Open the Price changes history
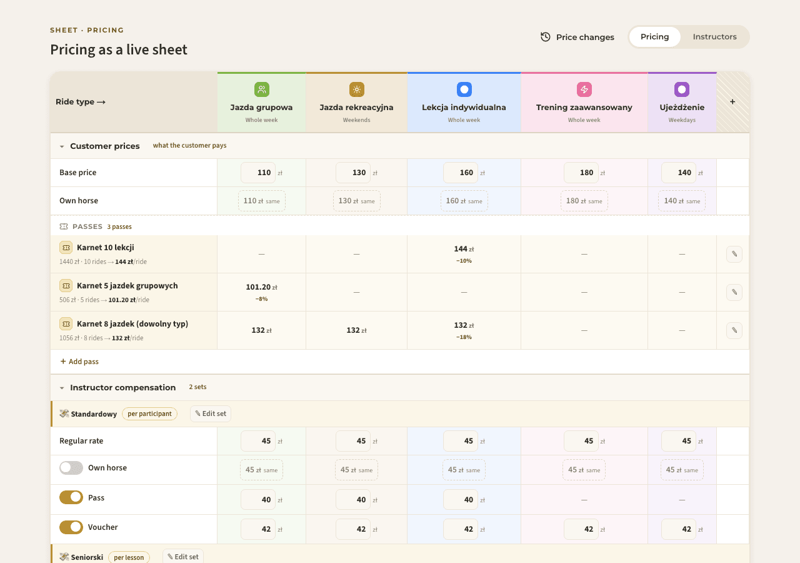 [x=577, y=37]
